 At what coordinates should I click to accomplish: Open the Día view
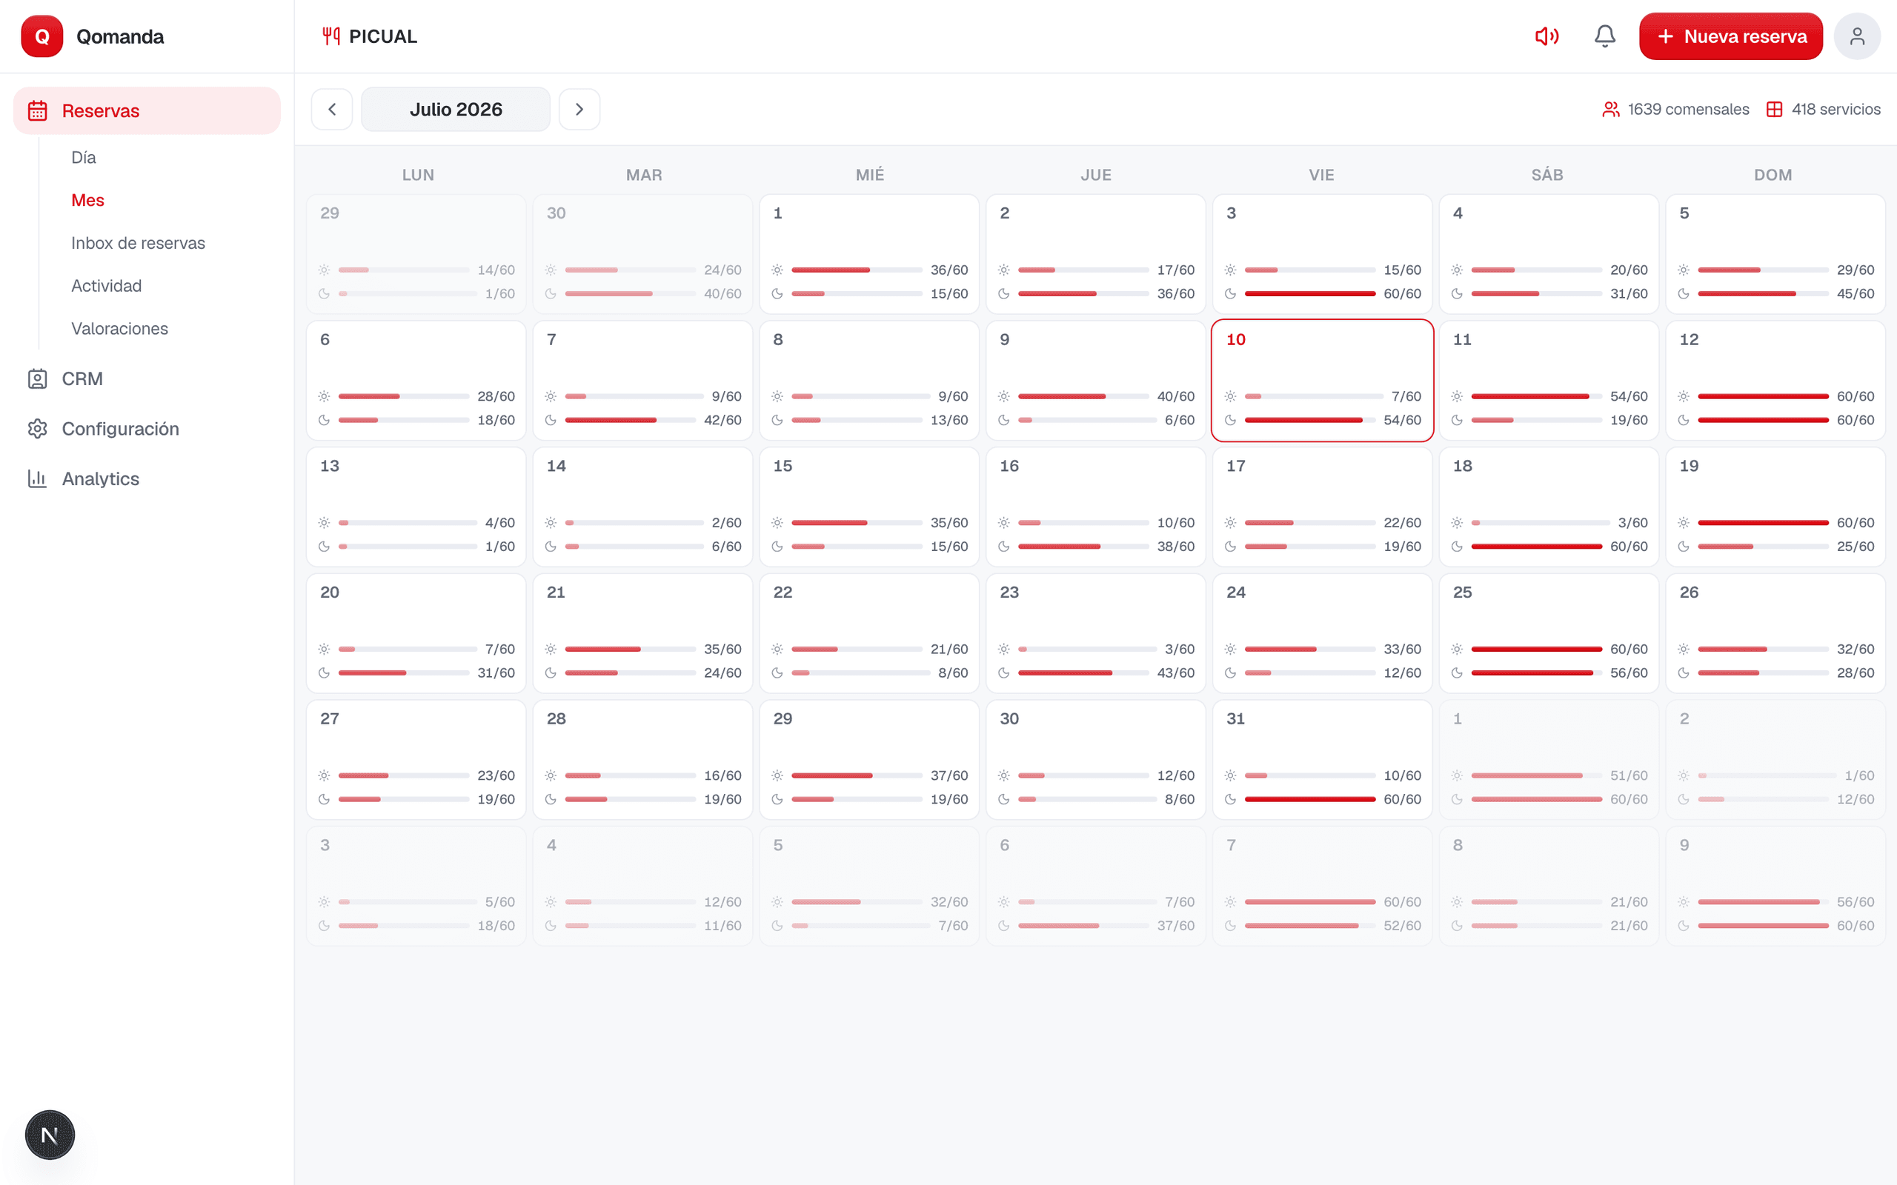83,158
